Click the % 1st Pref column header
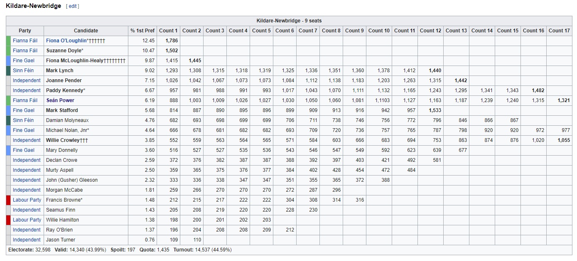The width and height of the screenshot is (577, 261). (142, 31)
